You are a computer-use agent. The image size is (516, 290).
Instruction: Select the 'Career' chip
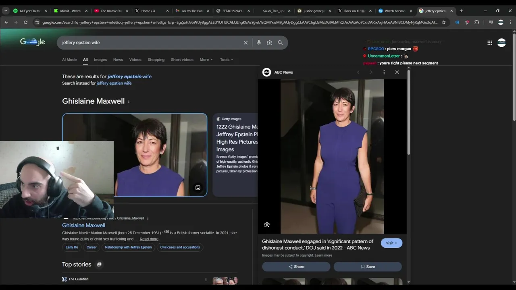click(x=92, y=247)
